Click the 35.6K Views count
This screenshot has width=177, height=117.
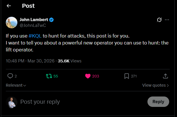tap(70, 61)
